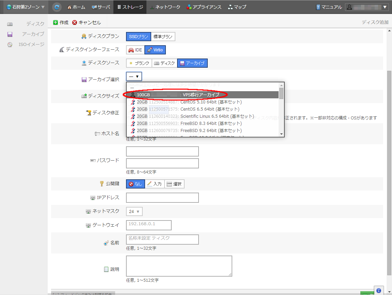Select the standard plan (標準プラン) option

point(163,37)
